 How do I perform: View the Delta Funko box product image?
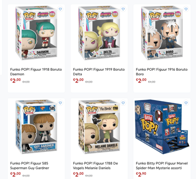(99, 33)
